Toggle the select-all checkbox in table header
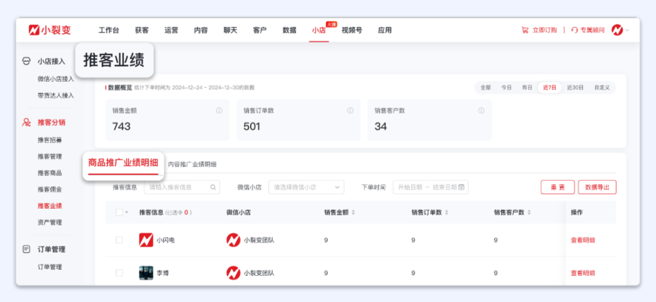 (x=119, y=212)
